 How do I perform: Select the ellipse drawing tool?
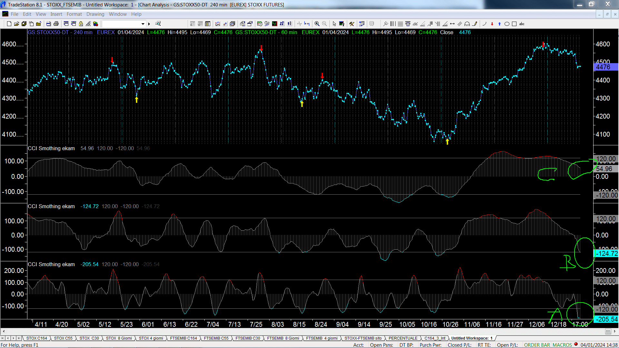[x=507, y=24]
